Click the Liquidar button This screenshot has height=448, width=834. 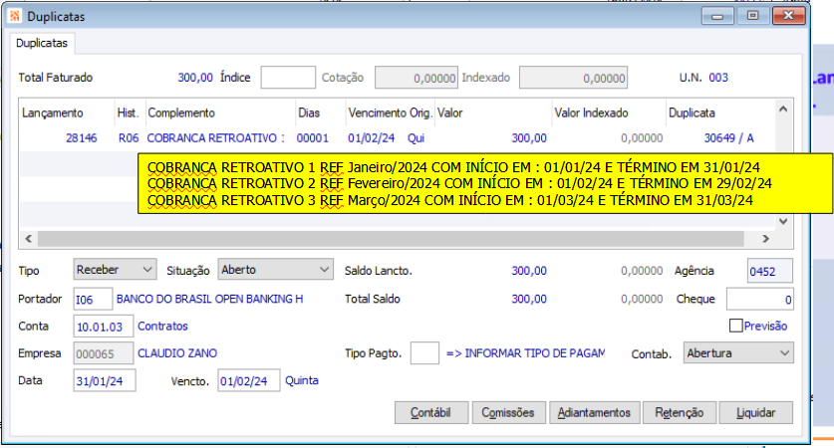point(756,412)
